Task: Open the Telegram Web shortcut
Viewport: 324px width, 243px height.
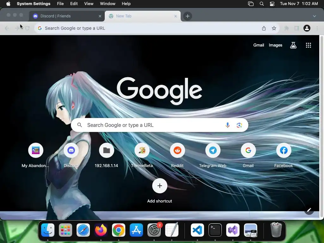Action: 213,155
